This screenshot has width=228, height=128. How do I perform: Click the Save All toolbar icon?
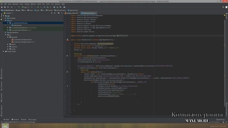tap(5, 7)
